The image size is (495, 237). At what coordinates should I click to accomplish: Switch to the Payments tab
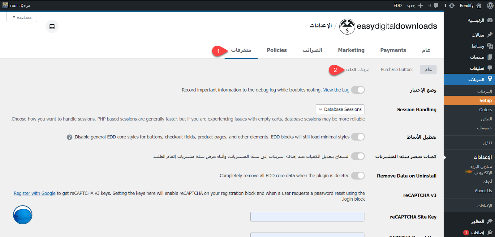pyautogui.click(x=393, y=50)
